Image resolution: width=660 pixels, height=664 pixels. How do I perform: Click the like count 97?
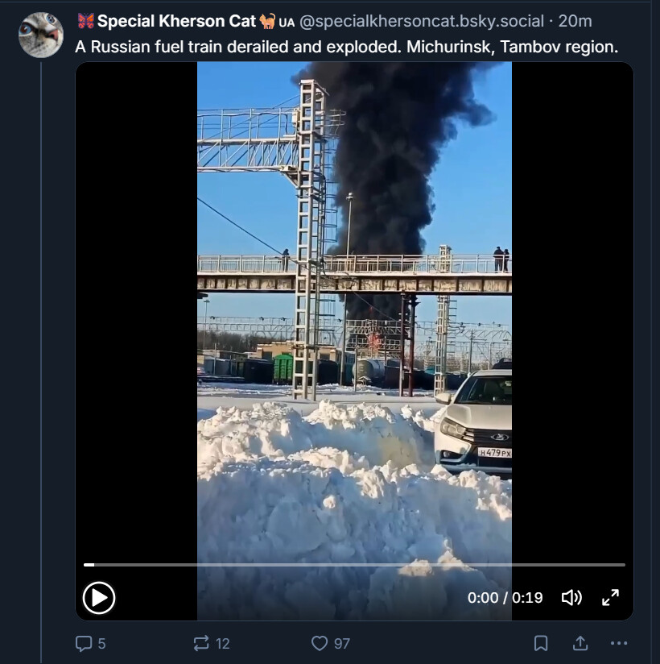click(342, 643)
